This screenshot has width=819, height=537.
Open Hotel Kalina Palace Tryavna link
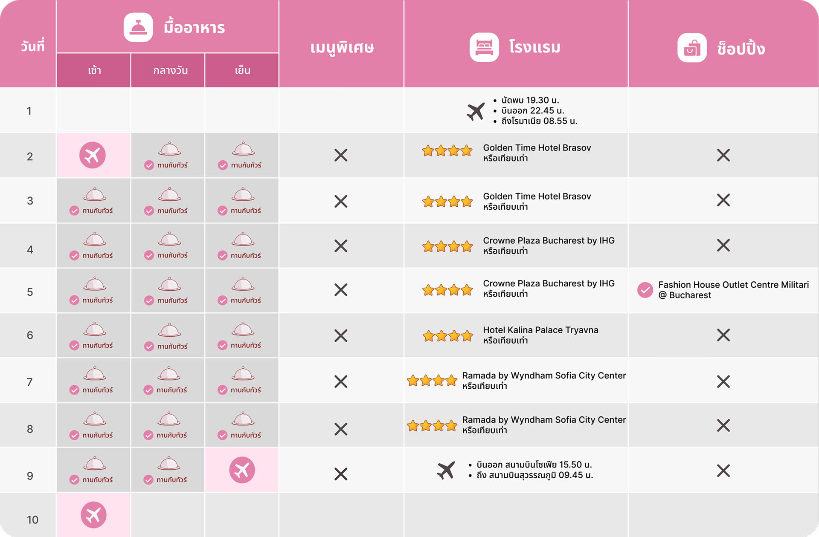pyautogui.click(x=540, y=330)
